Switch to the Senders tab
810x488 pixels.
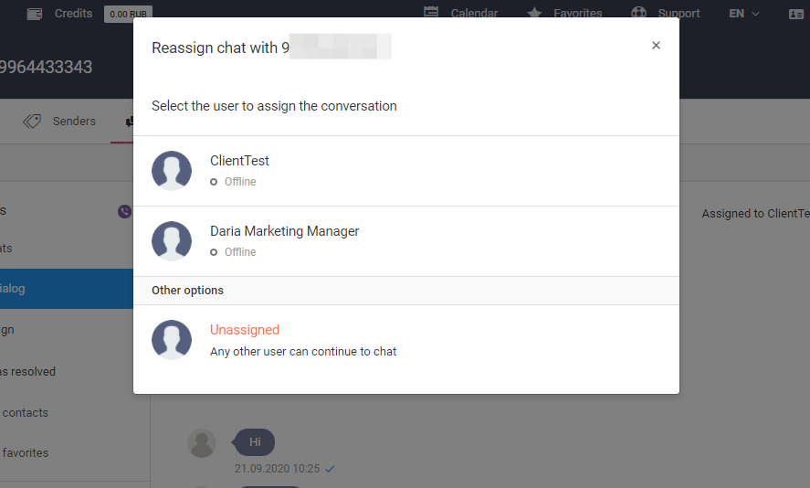tap(59, 121)
